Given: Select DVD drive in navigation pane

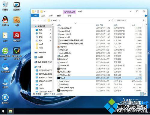Looking at the screenshot, I should click(x=43, y=62).
